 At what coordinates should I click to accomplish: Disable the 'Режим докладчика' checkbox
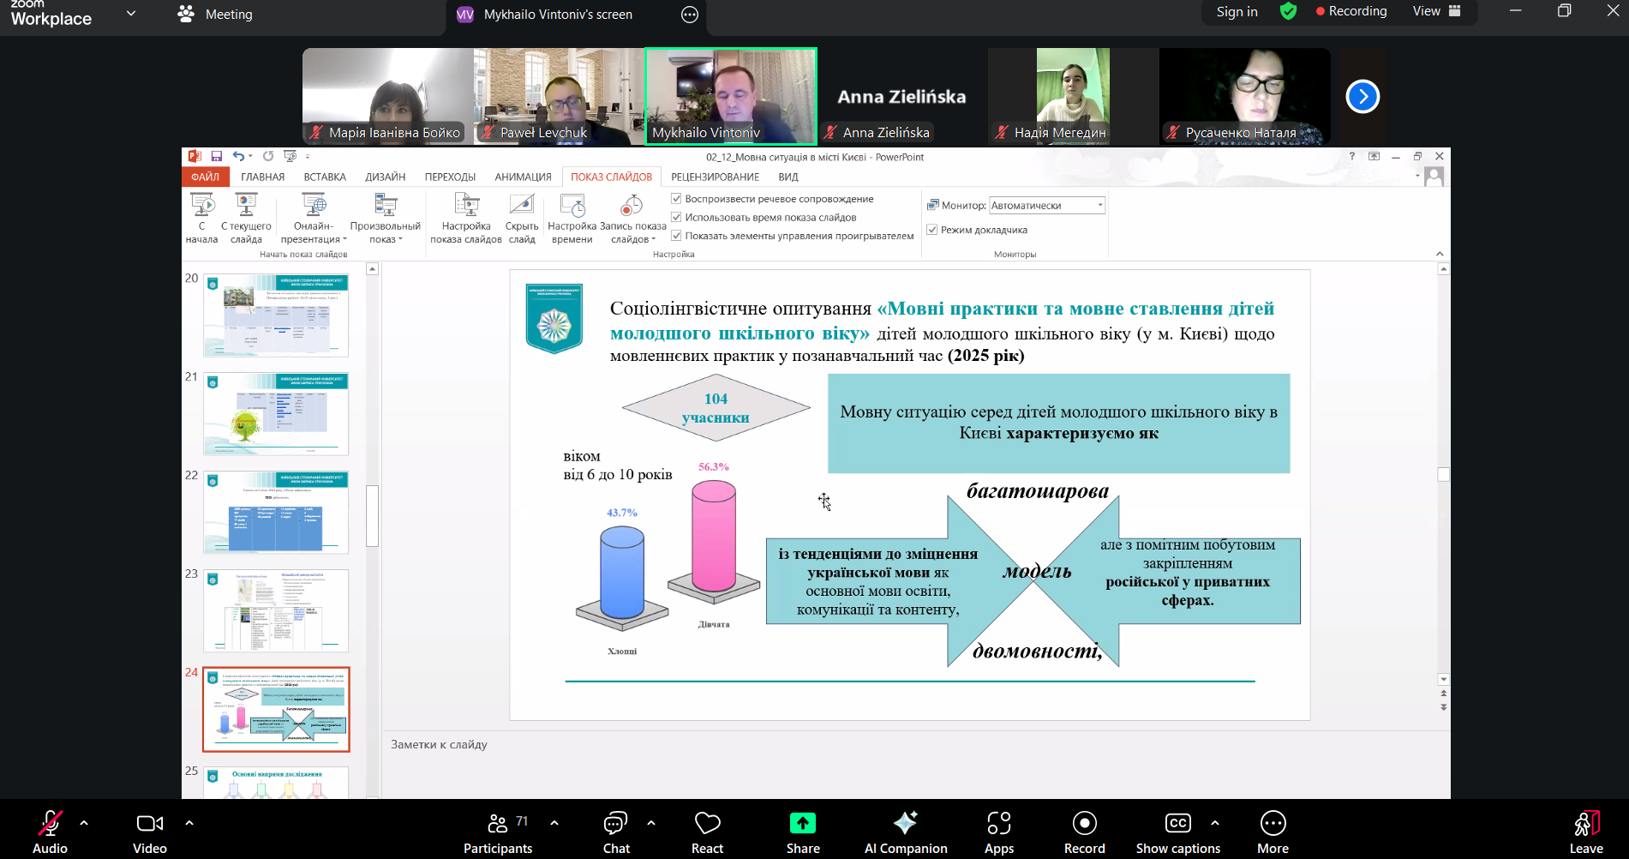pyautogui.click(x=932, y=230)
